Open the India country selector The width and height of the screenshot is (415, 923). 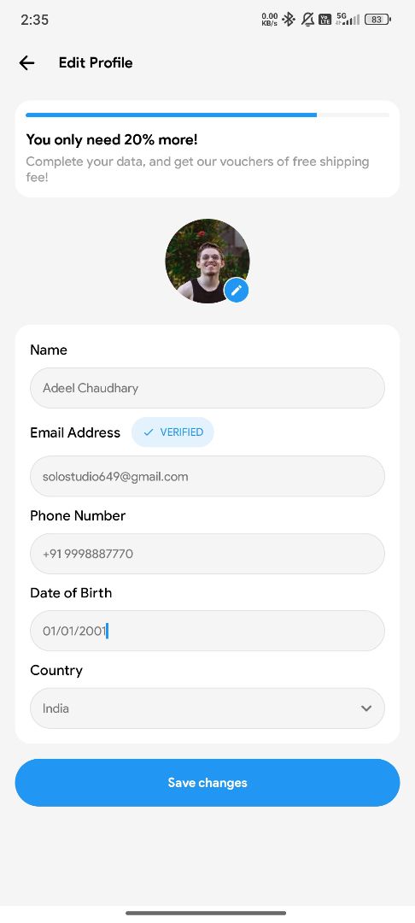tap(207, 708)
